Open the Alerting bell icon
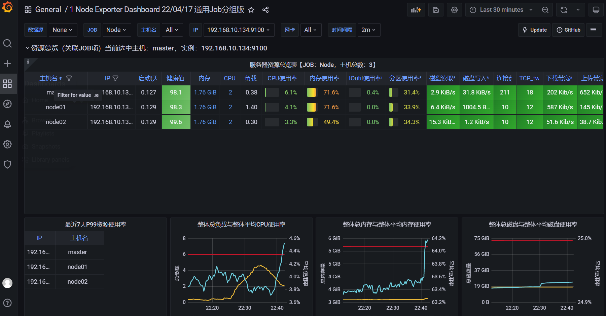This screenshot has height=316, width=606. click(7, 124)
